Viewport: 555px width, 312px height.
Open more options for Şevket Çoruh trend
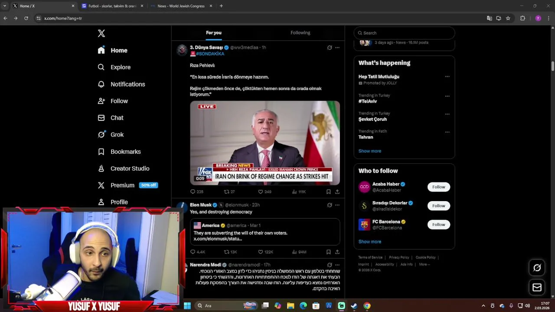(x=447, y=114)
